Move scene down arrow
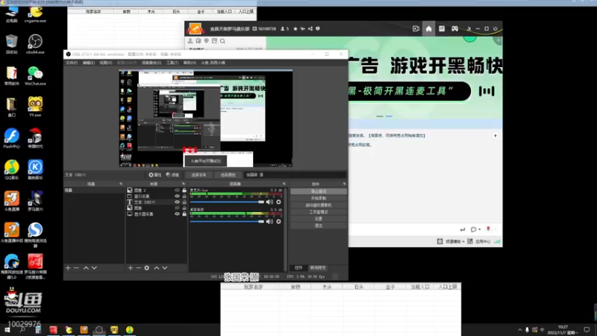This screenshot has height=336, width=597. pos(94,268)
